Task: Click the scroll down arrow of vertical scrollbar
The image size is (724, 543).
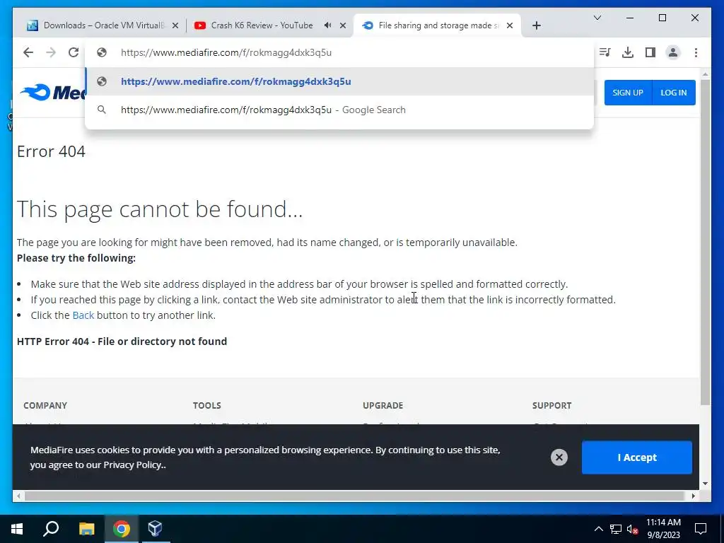Action: (x=705, y=484)
